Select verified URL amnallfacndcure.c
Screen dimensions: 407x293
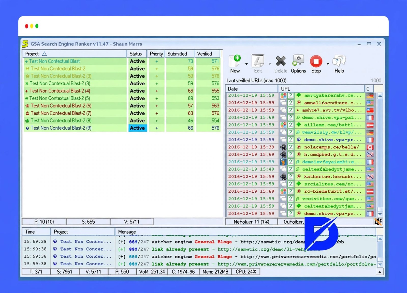click(333, 103)
